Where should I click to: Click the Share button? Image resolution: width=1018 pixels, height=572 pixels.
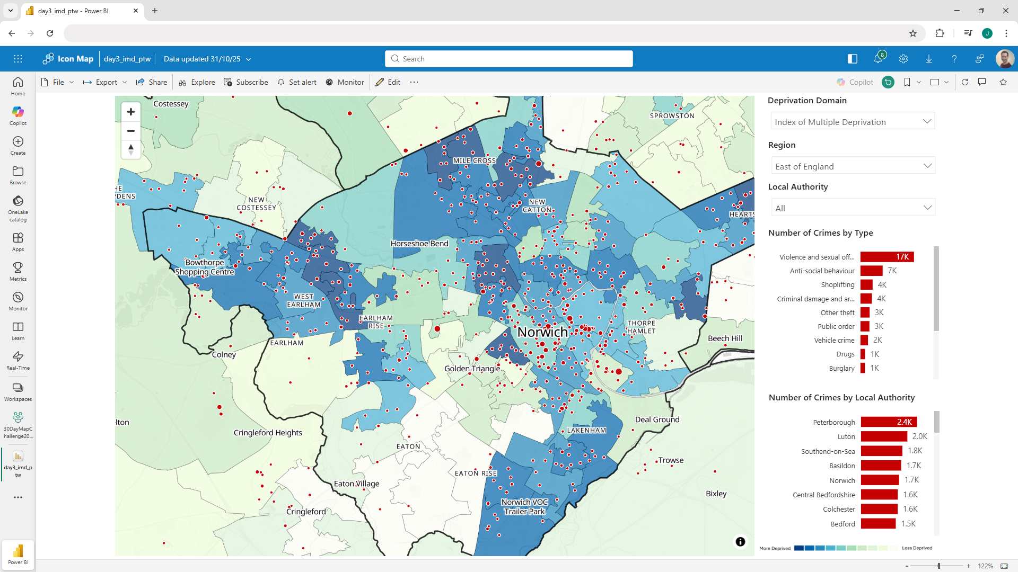(152, 82)
